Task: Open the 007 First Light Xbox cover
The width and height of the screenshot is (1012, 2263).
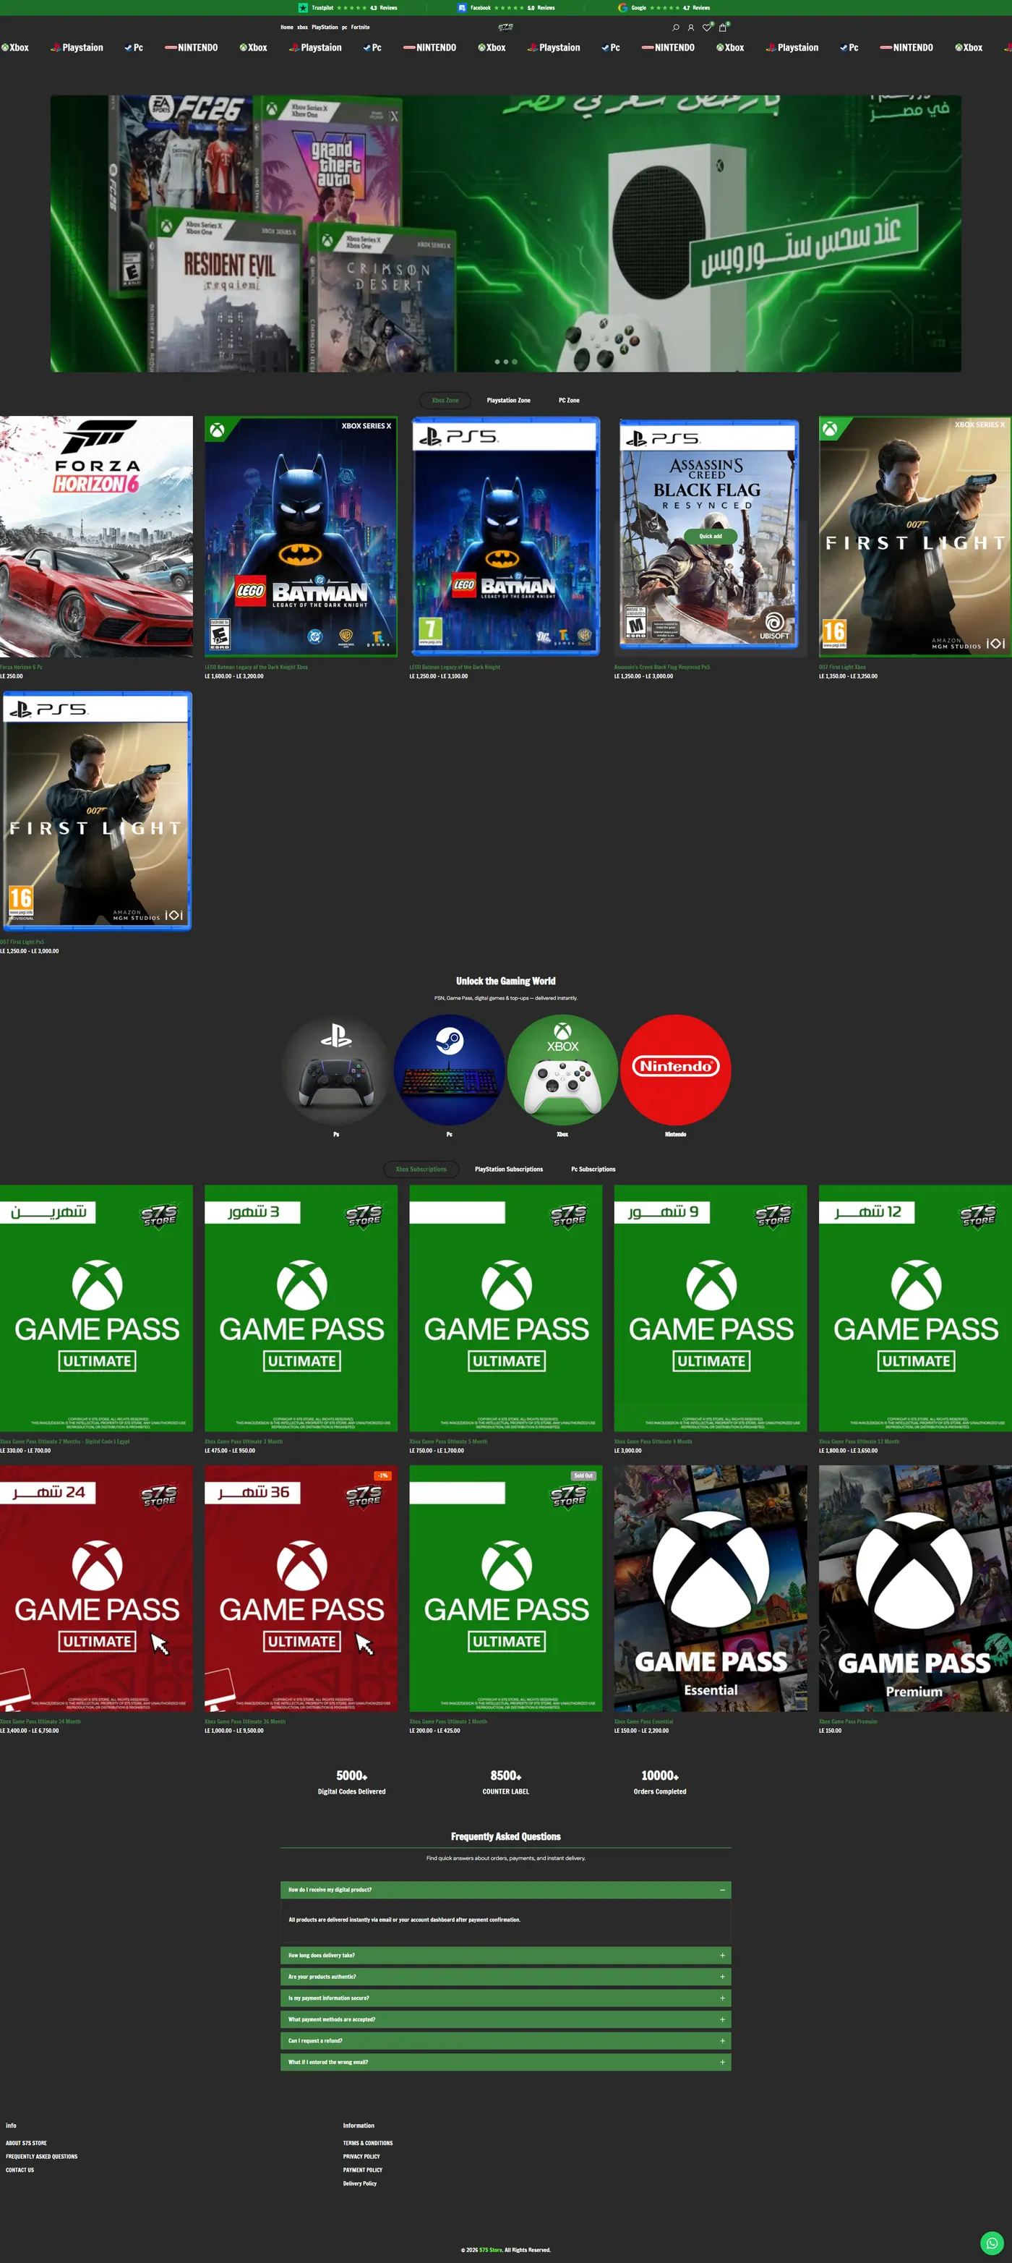Action: (x=915, y=537)
